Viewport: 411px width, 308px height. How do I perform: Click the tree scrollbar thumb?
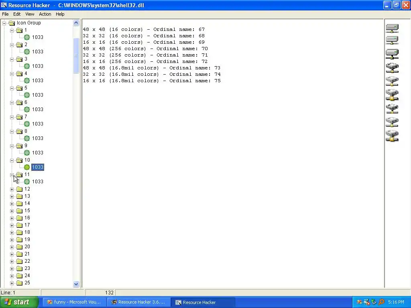tap(76, 55)
